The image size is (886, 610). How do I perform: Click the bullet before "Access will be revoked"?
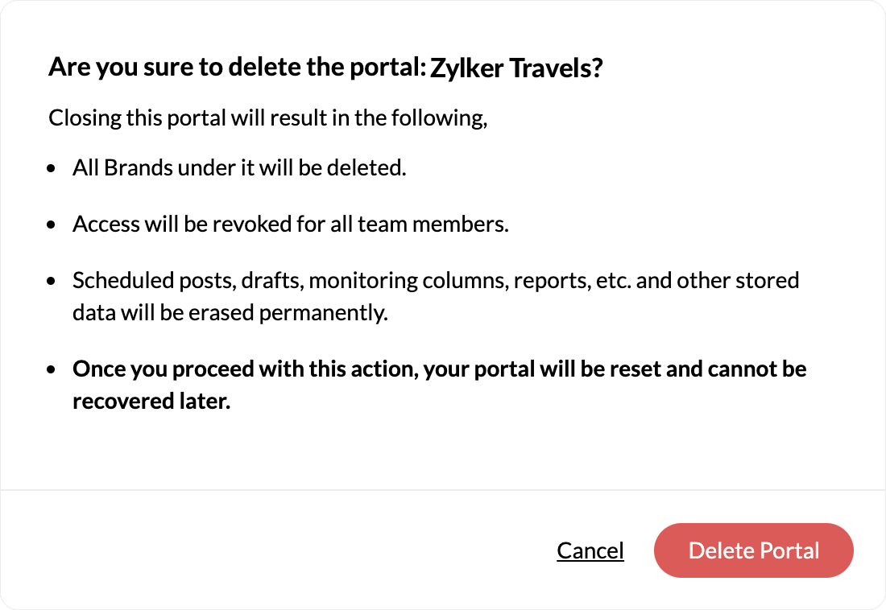coord(52,225)
